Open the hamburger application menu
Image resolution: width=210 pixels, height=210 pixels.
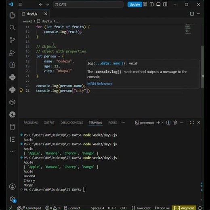[20, 4]
